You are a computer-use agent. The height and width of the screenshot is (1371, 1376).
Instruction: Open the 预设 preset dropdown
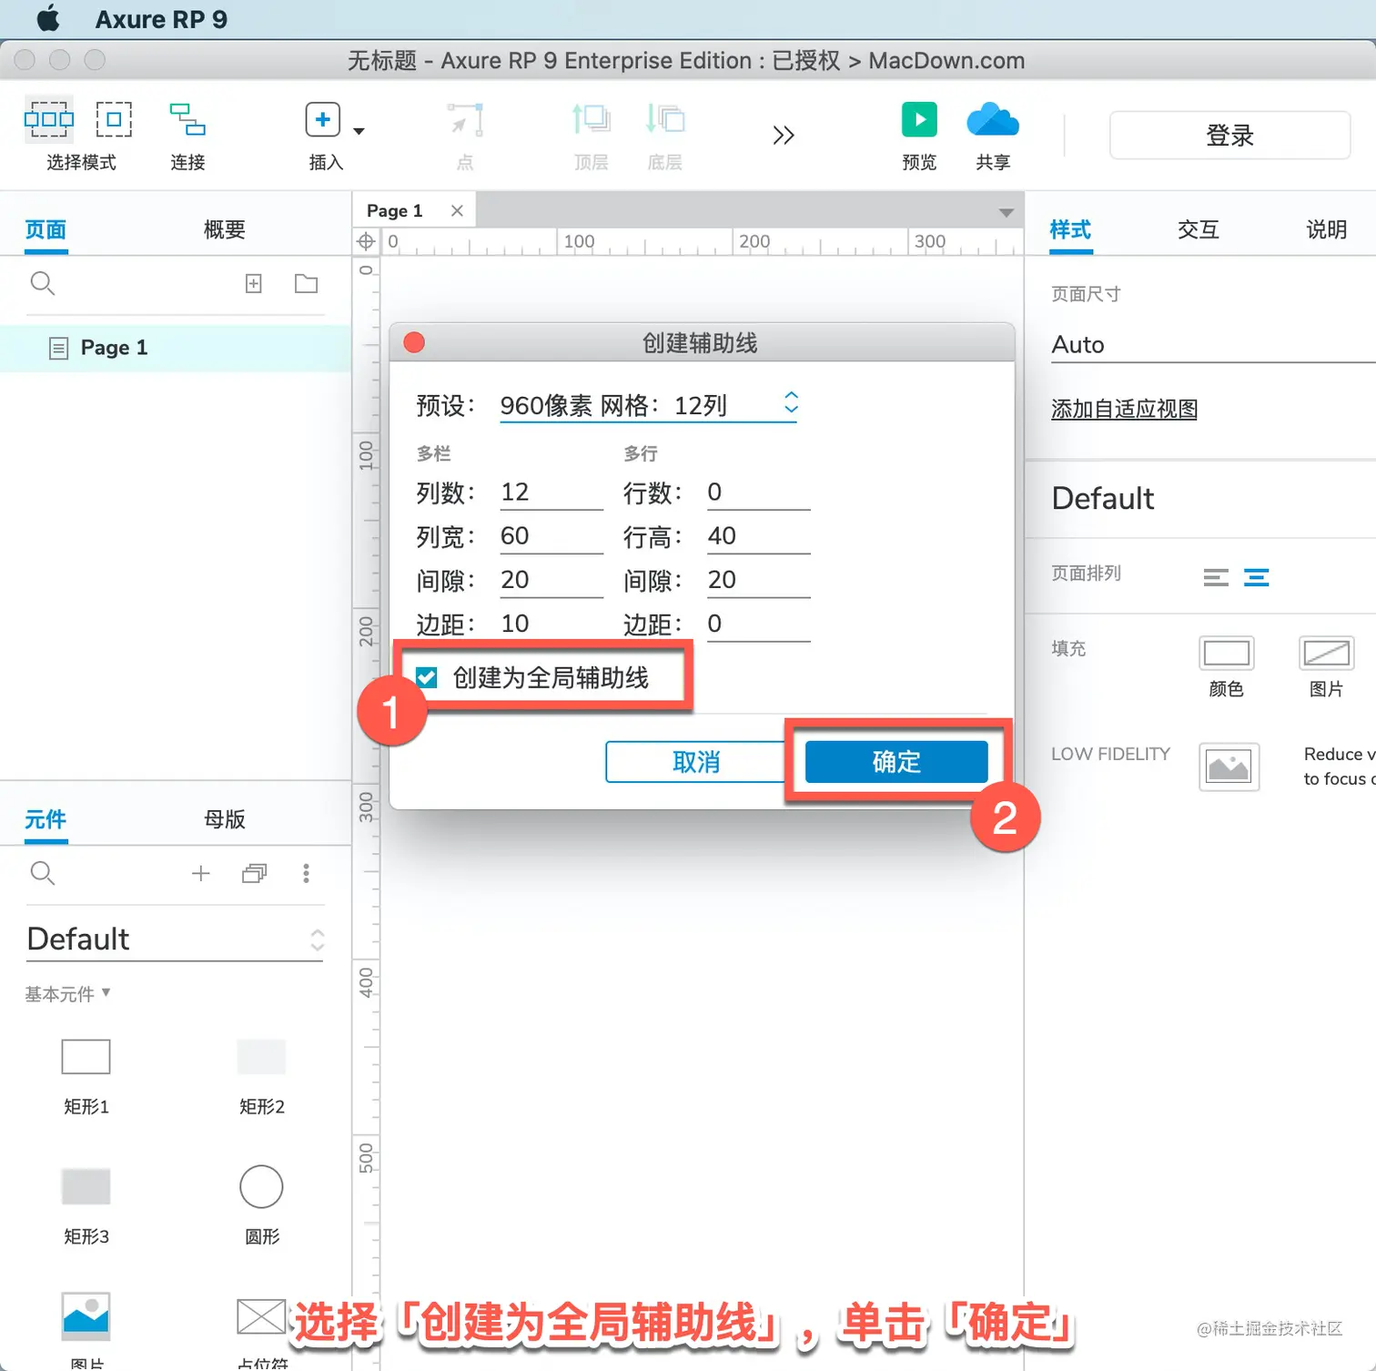click(x=649, y=406)
